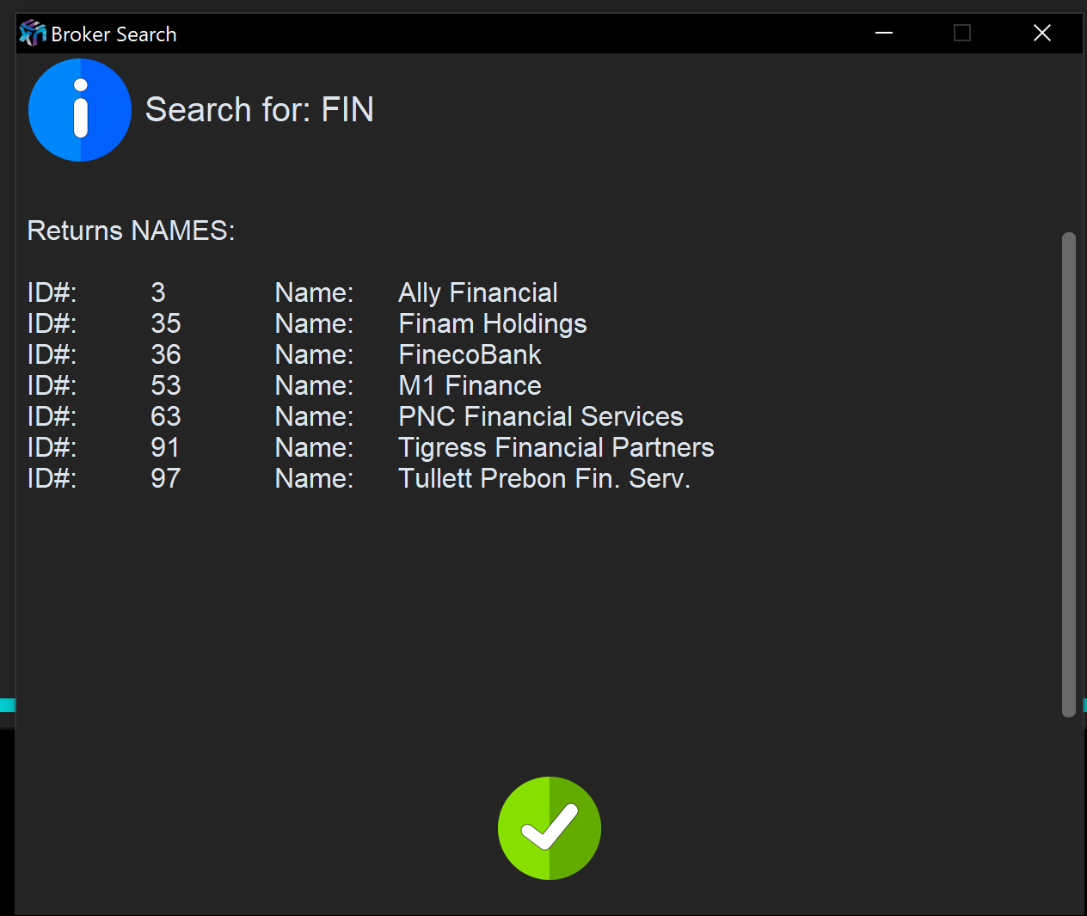Click the "Search for: FIN" heading
This screenshot has height=916, width=1087.
259,110
